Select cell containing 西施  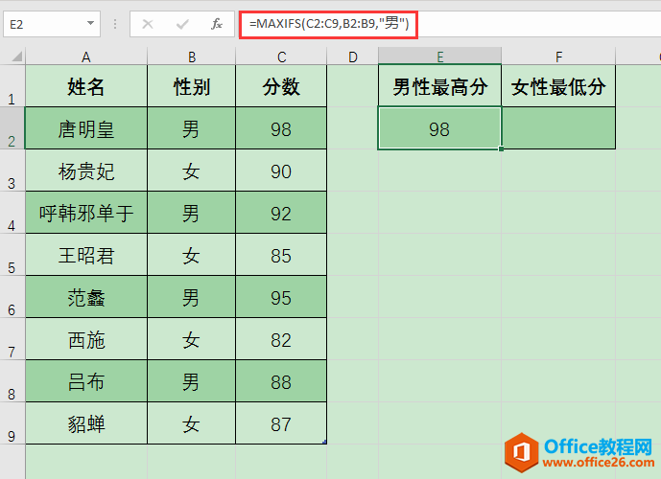pyautogui.click(x=86, y=339)
